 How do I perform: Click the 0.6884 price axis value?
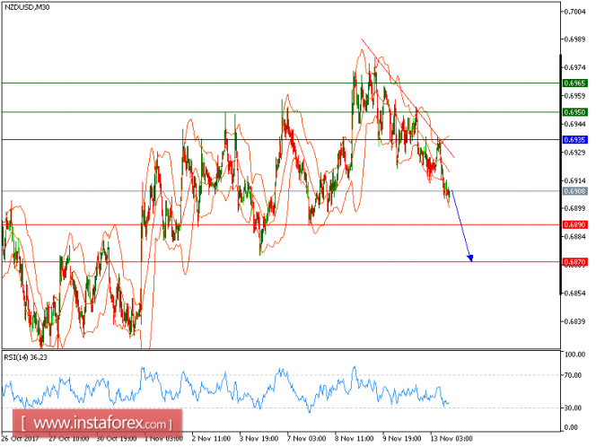575,236
